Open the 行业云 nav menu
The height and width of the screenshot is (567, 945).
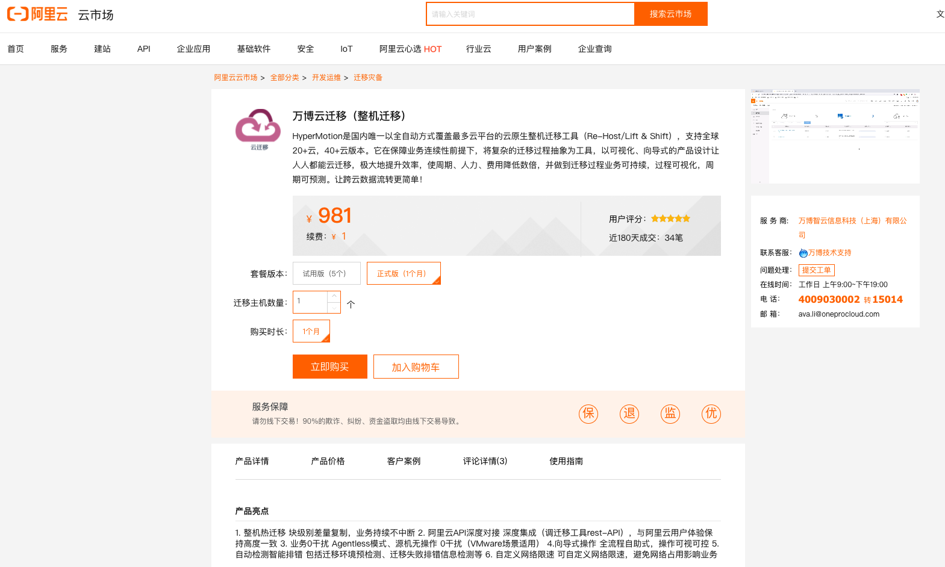tap(479, 49)
